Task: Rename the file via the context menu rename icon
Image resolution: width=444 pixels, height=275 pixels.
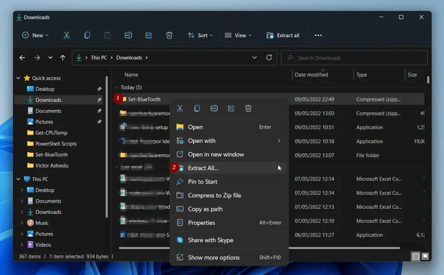Action: coord(214,108)
